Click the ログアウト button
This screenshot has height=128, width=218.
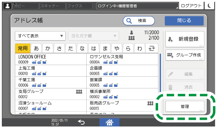point(191,6)
